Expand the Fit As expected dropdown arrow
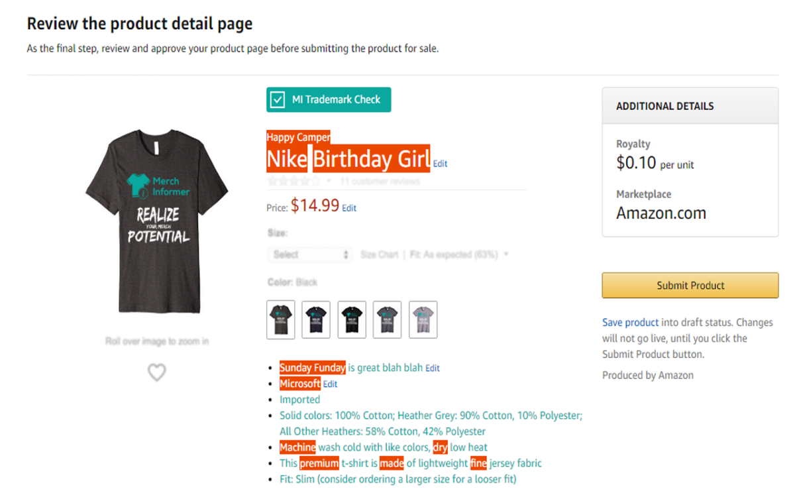This screenshot has width=795, height=497. (x=506, y=254)
